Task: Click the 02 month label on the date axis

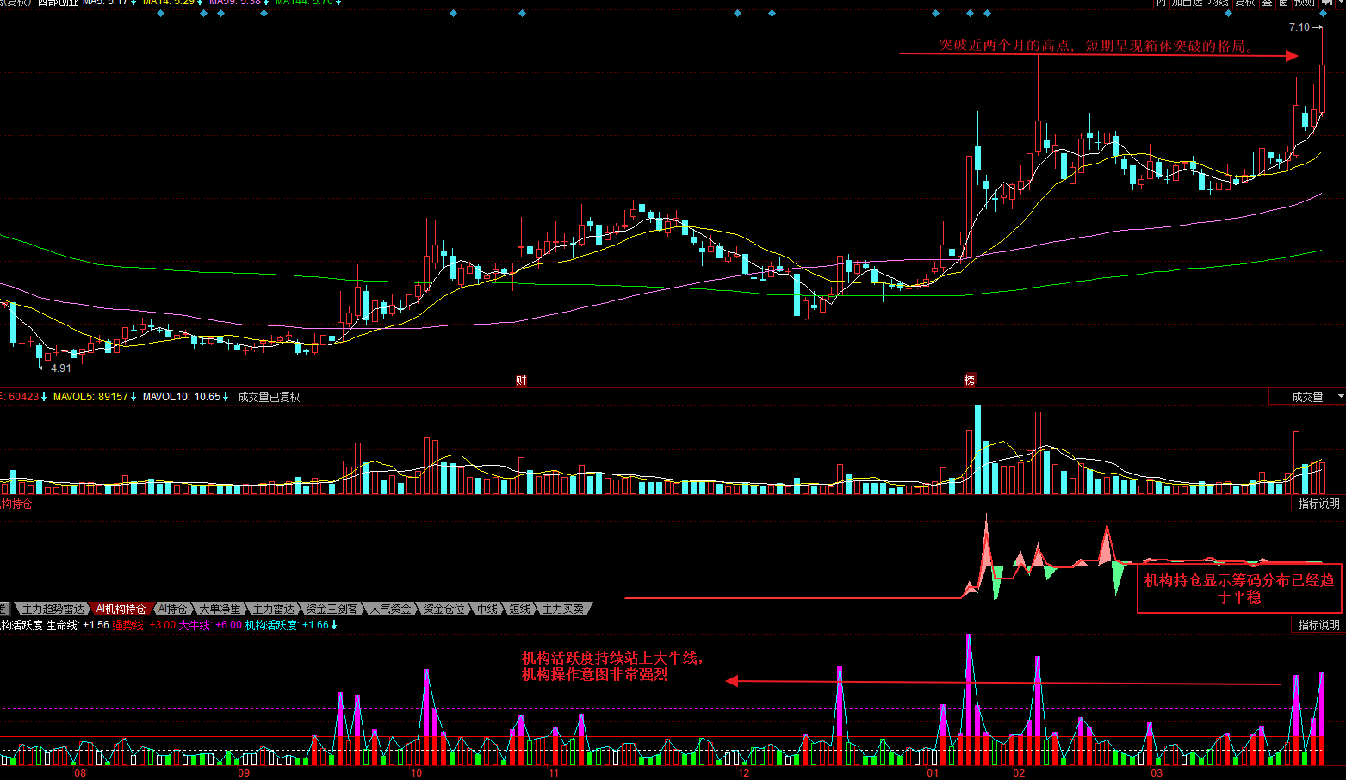Action: [1019, 773]
